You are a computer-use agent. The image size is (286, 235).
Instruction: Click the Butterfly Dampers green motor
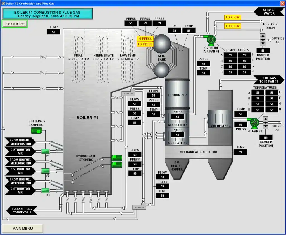point(37,131)
